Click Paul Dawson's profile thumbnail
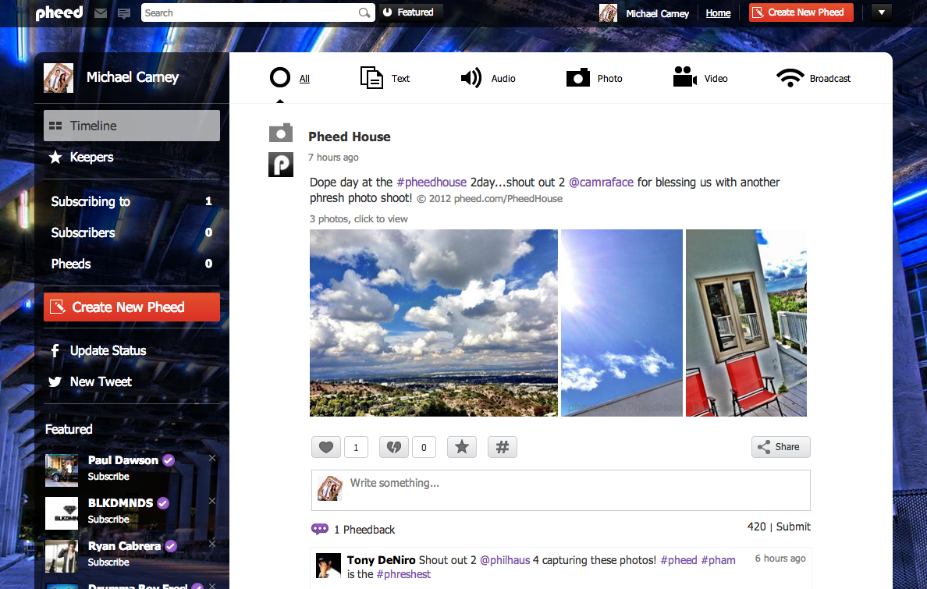This screenshot has height=589, width=927. (62, 470)
